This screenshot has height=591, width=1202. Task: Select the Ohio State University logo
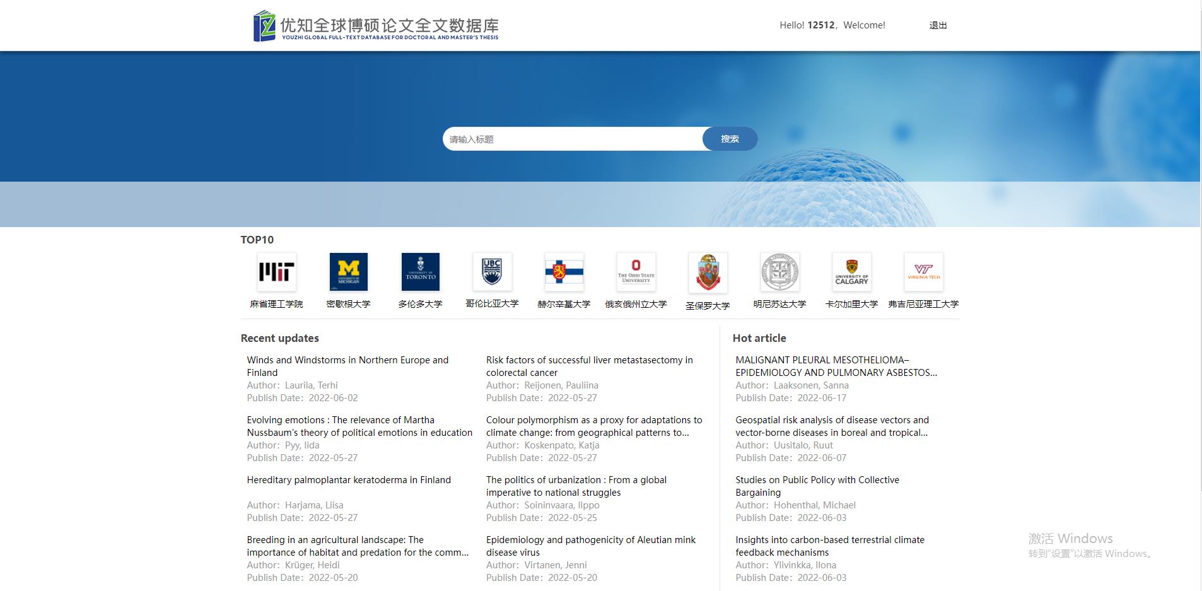coord(636,272)
